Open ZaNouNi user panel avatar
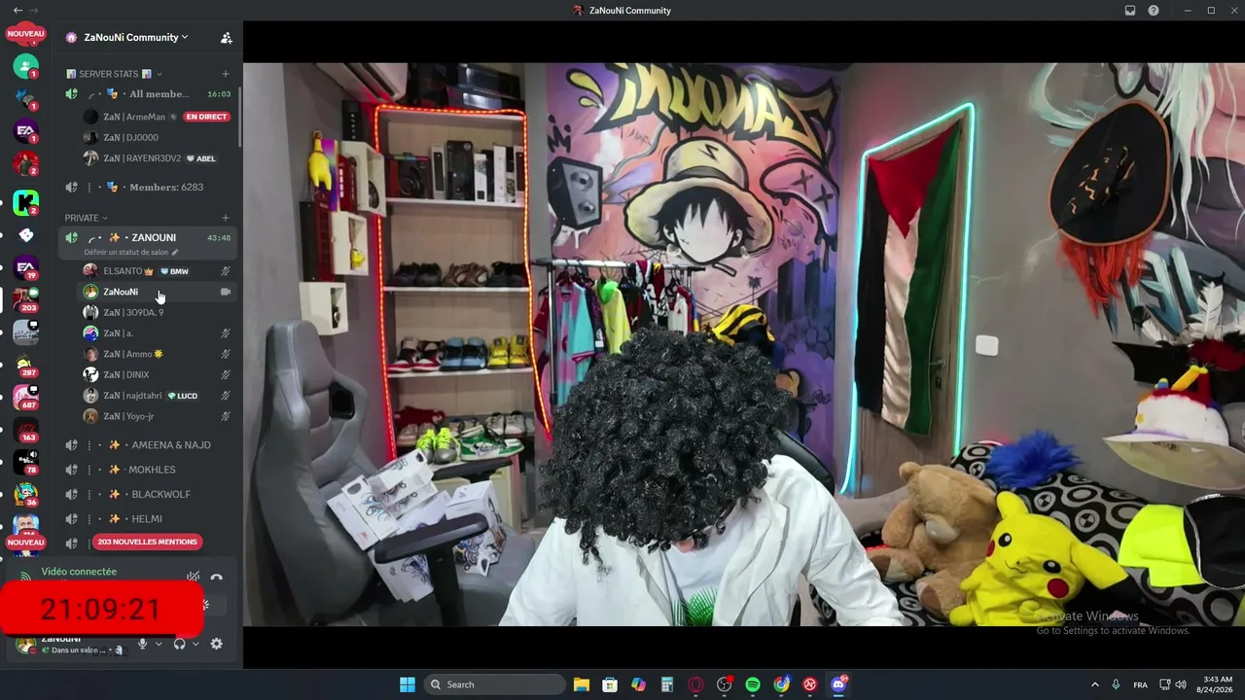The height and width of the screenshot is (700, 1245). (x=25, y=645)
